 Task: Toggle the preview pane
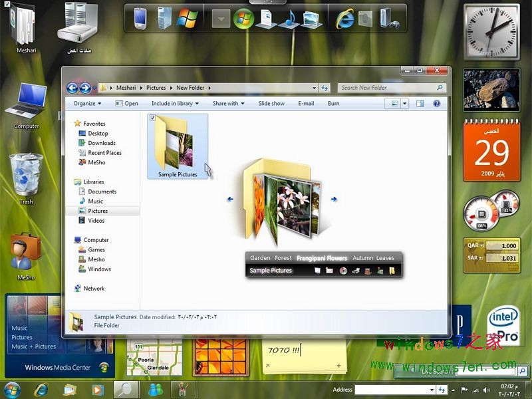[419, 103]
